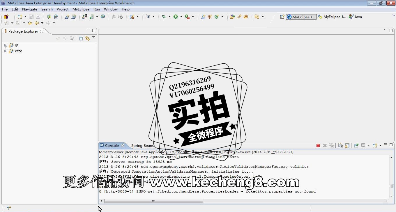Open the MyEclipse web browser globe icon
The image size is (396, 212).
click(x=103, y=17)
